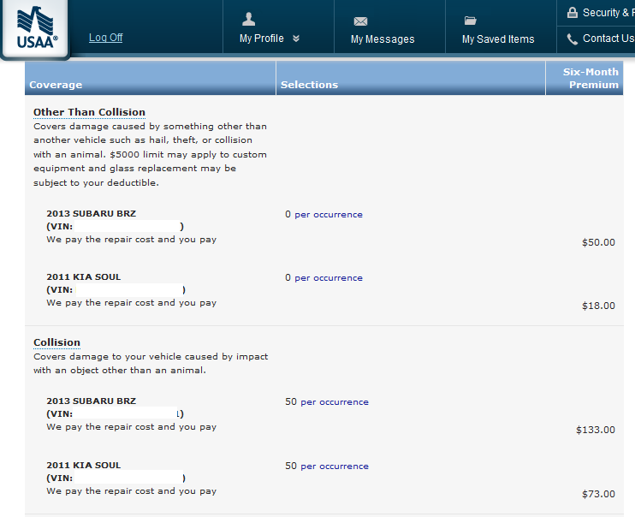The height and width of the screenshot is (517, 635).
Task: Click the USAA logo
Action: tap(36, 28)
